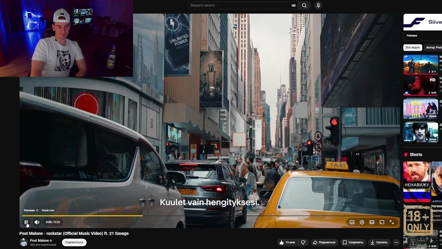This screenshot has height=249, width=442.
Task: Select the "Все видео" filter chip
Action: (413, 47)
